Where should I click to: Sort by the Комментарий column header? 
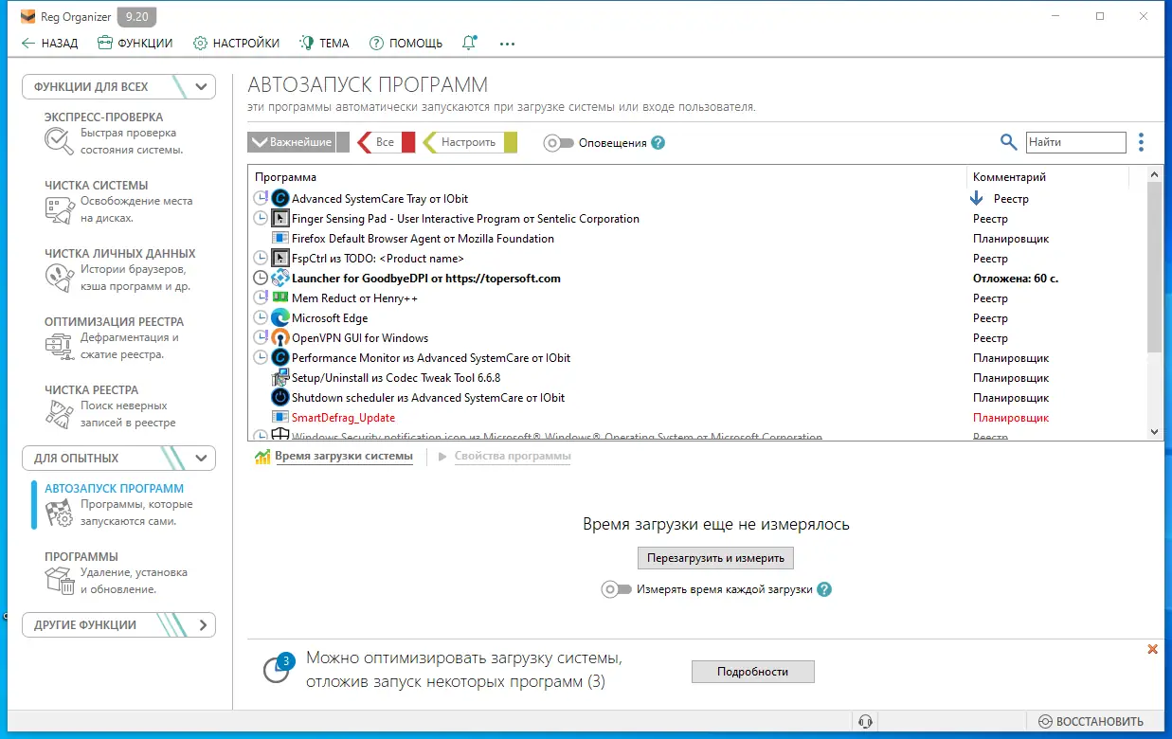tap(1048, 177)
